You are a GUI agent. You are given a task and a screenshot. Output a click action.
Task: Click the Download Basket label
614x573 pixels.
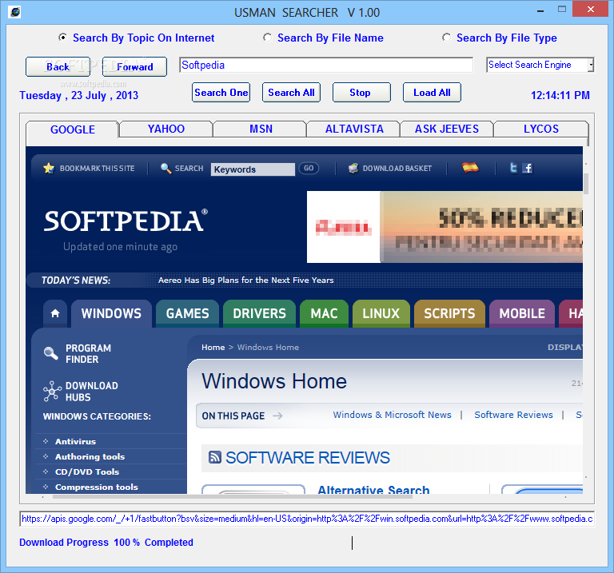point(397,169)
